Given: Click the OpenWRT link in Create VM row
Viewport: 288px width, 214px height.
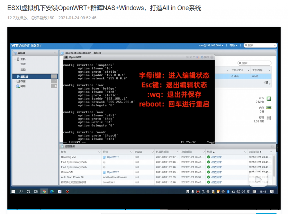Looking at the screenshot, I should [x=113, y=172].
